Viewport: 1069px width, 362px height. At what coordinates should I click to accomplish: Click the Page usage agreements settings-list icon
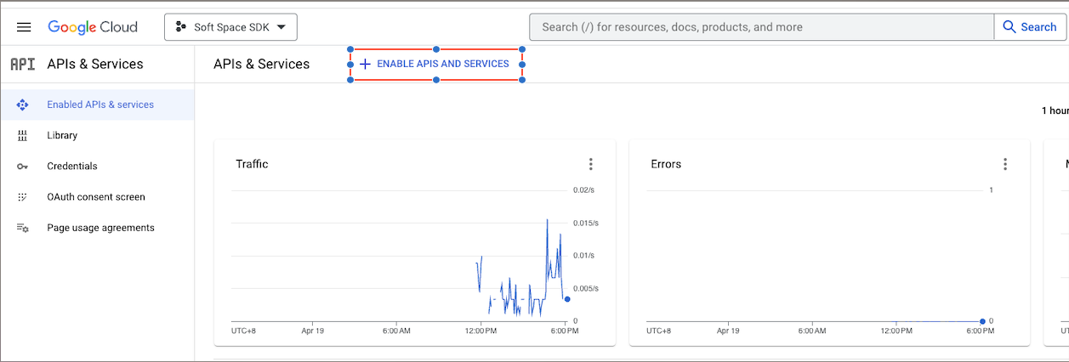tap(23, 228)
